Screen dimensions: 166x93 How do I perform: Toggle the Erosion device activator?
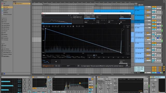(x=33, y=77)
